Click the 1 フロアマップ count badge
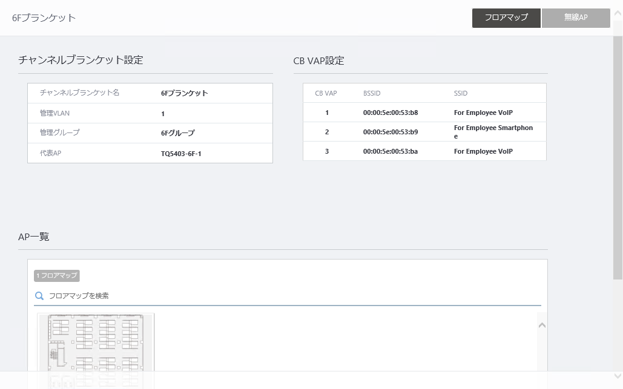 (x=57, y=275)
